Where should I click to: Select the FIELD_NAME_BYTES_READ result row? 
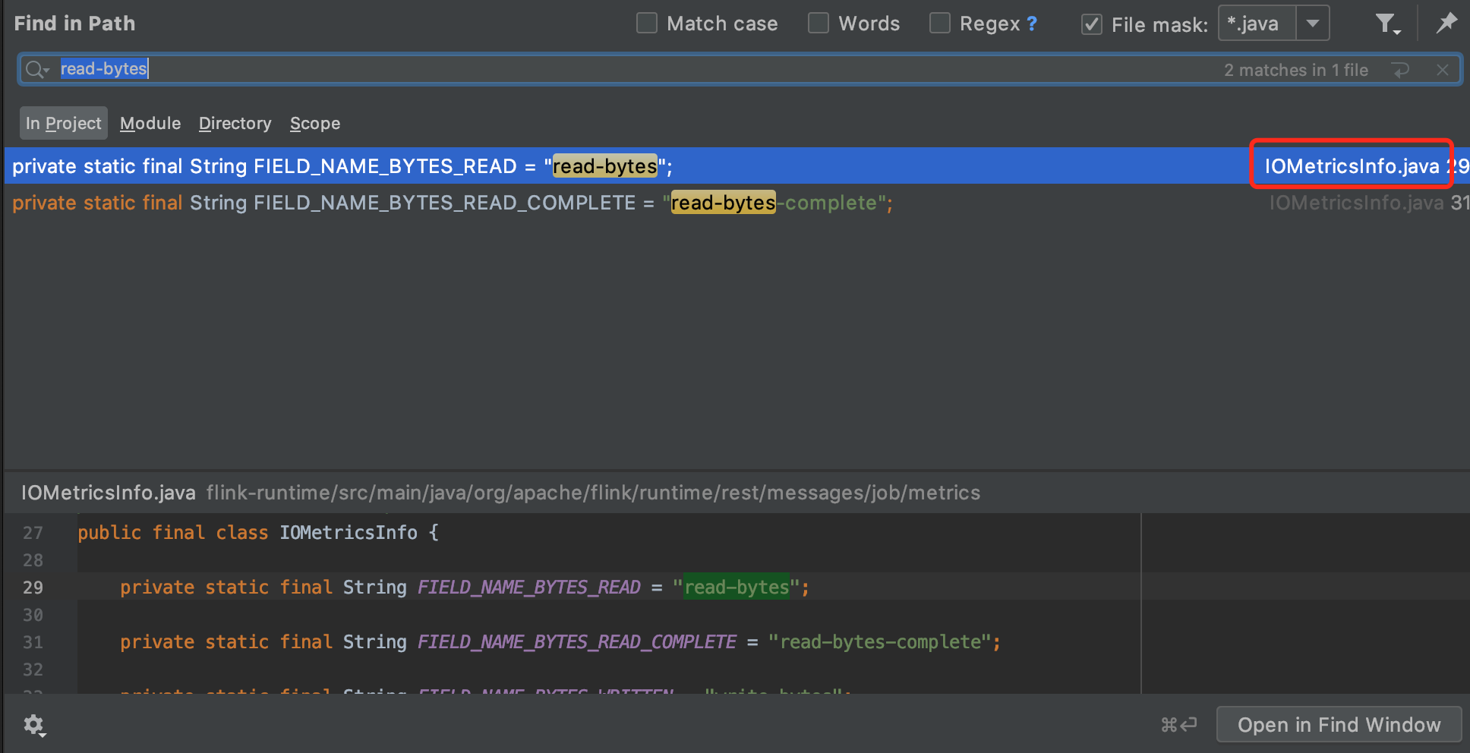(x=737, y=166)
